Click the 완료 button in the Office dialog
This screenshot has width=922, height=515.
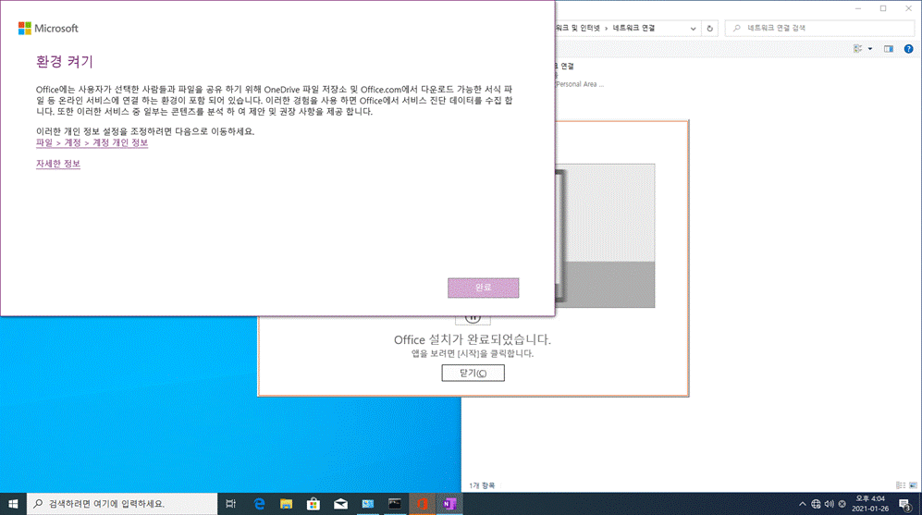483,288
